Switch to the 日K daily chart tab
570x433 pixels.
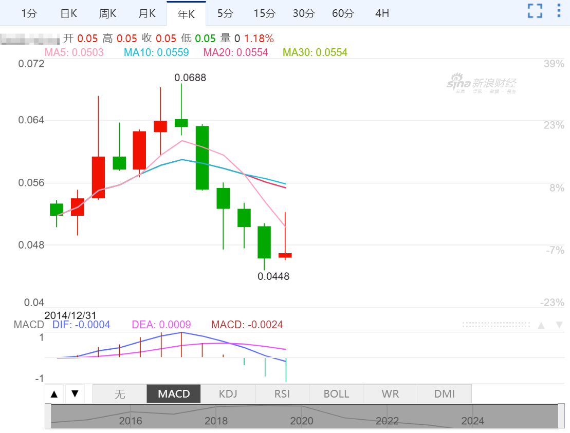[x=68, y=14]
